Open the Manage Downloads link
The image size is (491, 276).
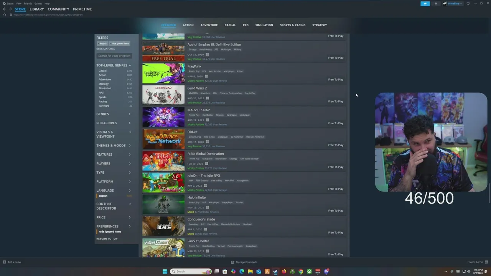coord(247,262)
